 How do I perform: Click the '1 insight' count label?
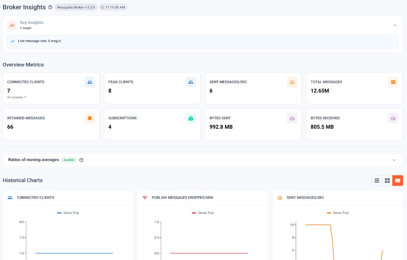[x=25, y=28]
